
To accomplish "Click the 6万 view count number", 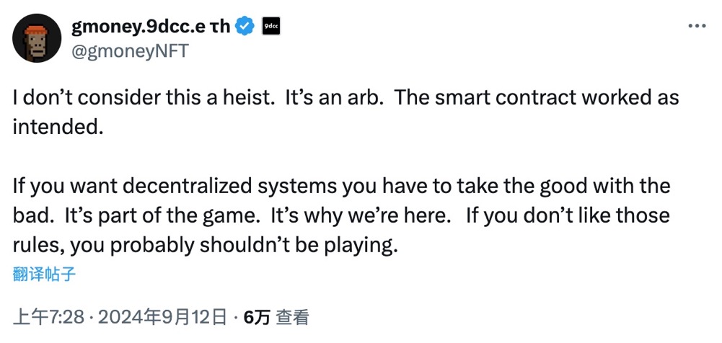I will point(256,316).
